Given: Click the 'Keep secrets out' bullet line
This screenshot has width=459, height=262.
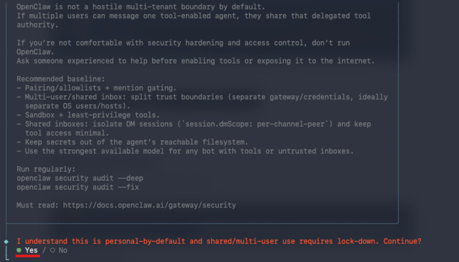Looking at the screenshot, I should point(133,142).
